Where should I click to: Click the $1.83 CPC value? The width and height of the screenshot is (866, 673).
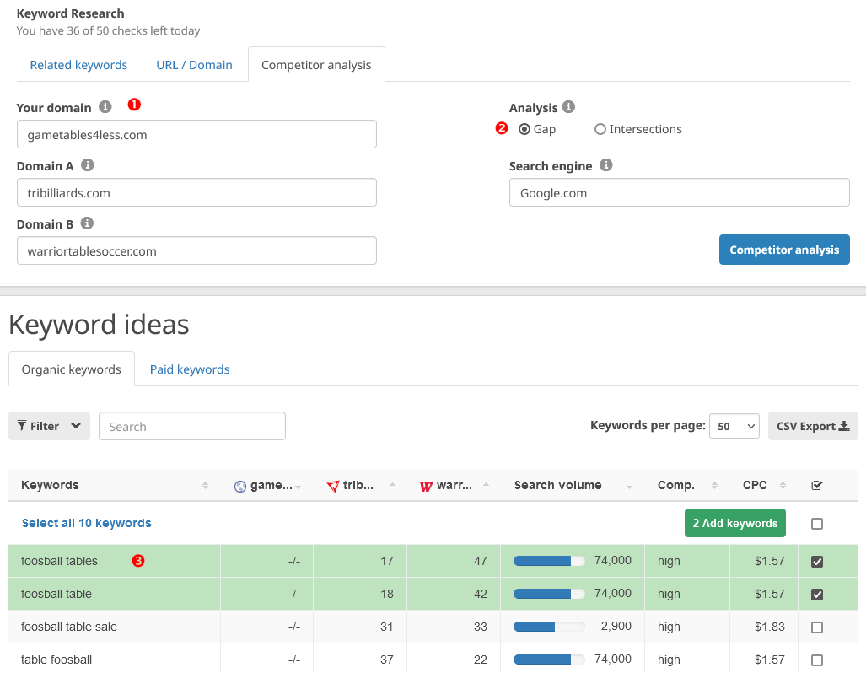(x=769, y=627)
